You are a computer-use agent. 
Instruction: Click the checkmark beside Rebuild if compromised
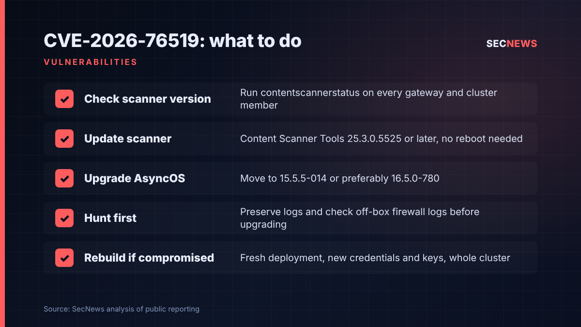click(64, 258)
